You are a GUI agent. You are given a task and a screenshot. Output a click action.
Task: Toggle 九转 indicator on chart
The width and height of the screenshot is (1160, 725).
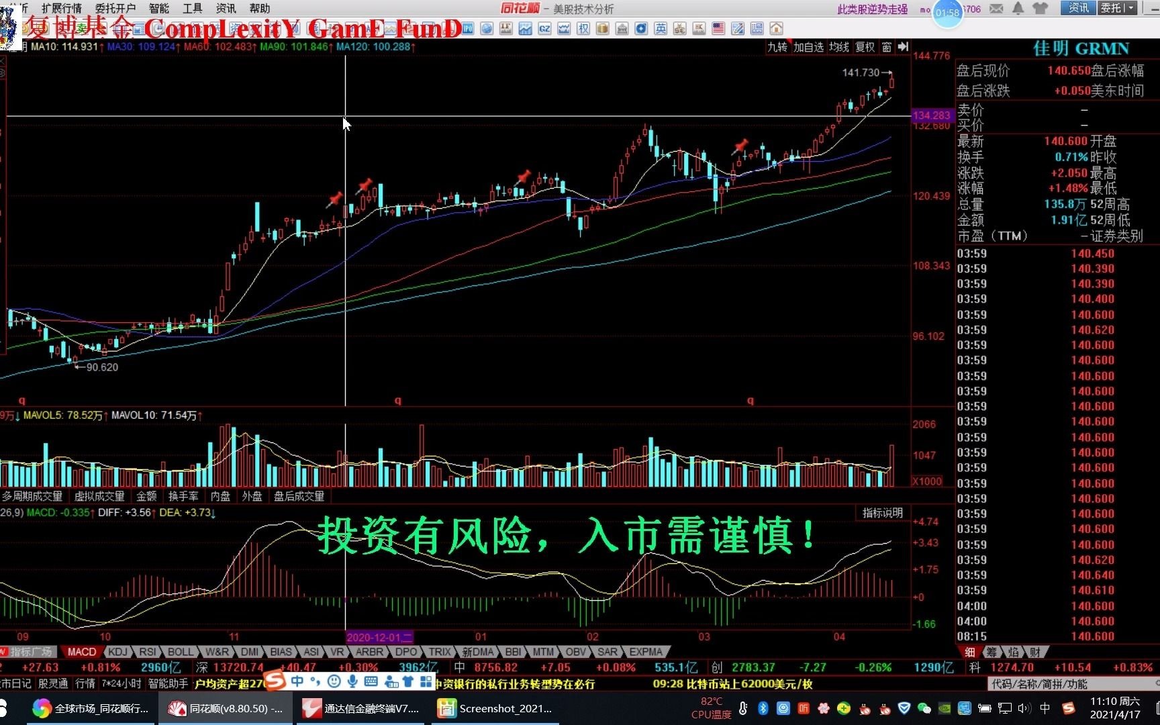pos(777,46)
